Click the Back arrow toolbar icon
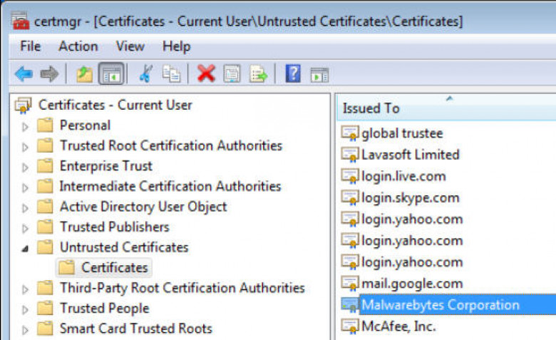Image resolution: width=556 pixels, height=340 pixels. (24, 74)
